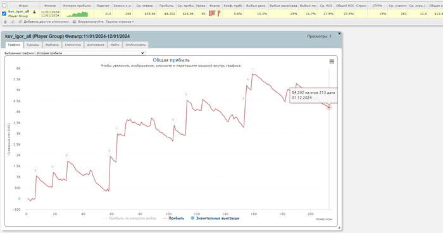Click the turbo ratio value 5.6%
Image resolution: width=443 pixels, height=233 pixels.
click(x=237, y=13)
